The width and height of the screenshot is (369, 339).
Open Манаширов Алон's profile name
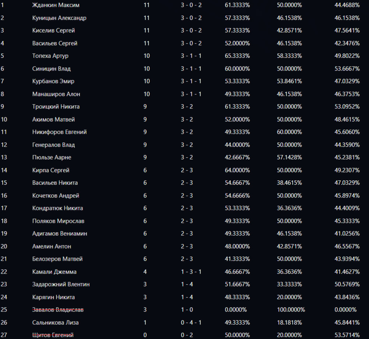point(55,94)
